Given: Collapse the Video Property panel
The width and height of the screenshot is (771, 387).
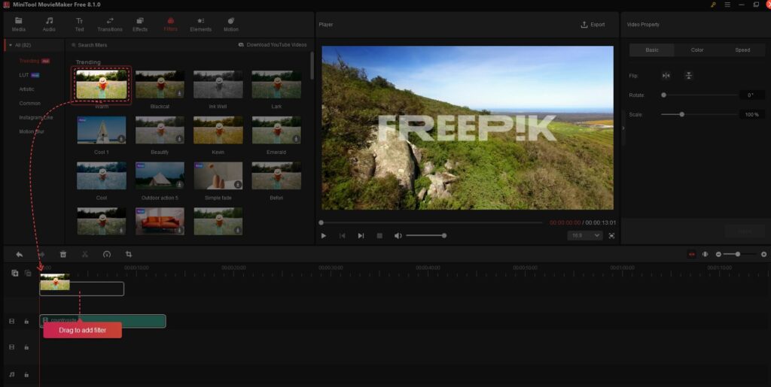Looking at the screenshot, I should (623, 128).
